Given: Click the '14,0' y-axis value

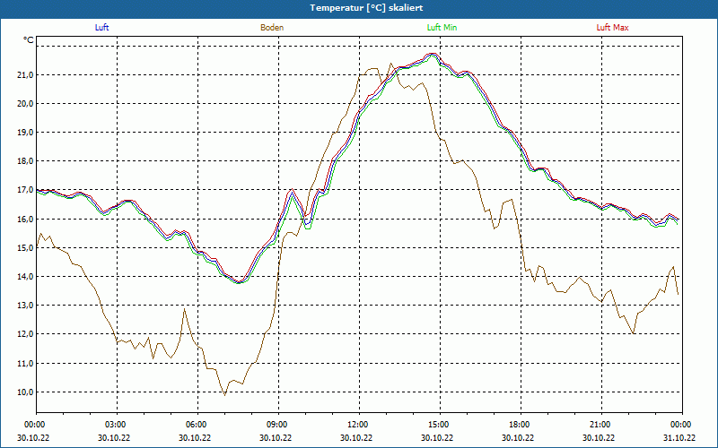Looking at the screenshot, I should pyautogui.click(x=26, y=277).
